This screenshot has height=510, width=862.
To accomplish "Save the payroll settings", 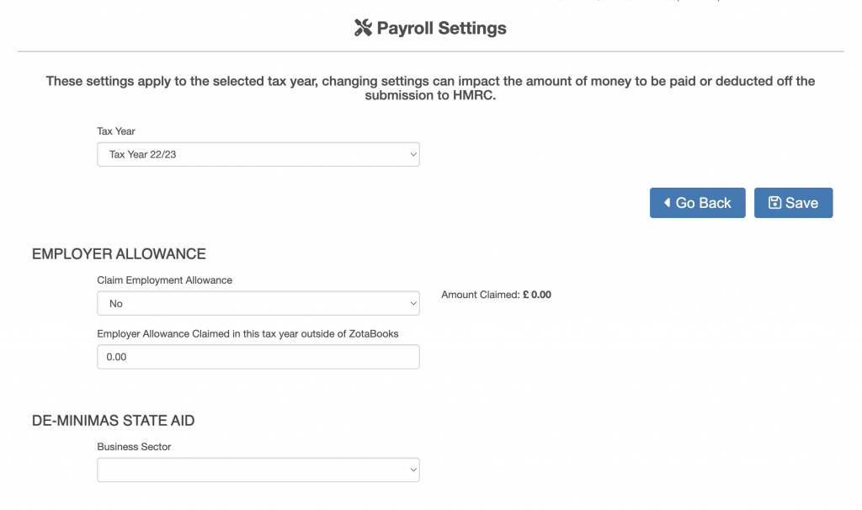I will click(x=793, y=203).
